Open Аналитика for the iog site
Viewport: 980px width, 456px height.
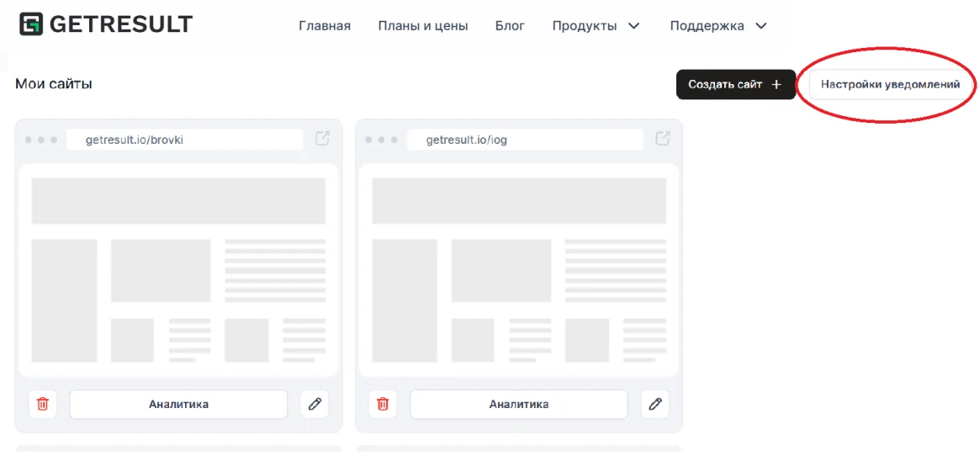pyautogui.click(x=519, y=404)
